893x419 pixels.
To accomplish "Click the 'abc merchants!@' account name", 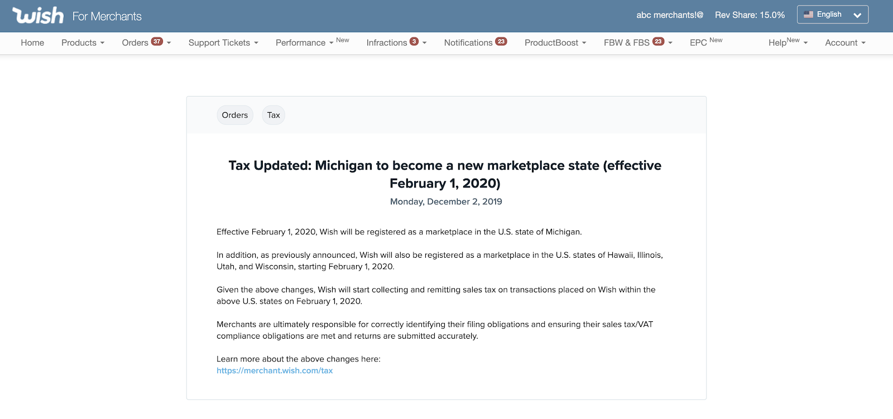I will pos(670,15).
